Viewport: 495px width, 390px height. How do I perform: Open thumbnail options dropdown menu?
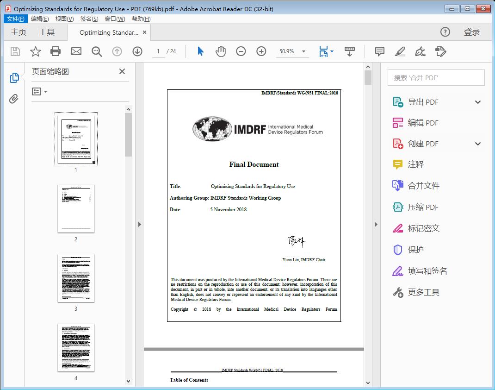pyautogui.click(x=39, y=92)
